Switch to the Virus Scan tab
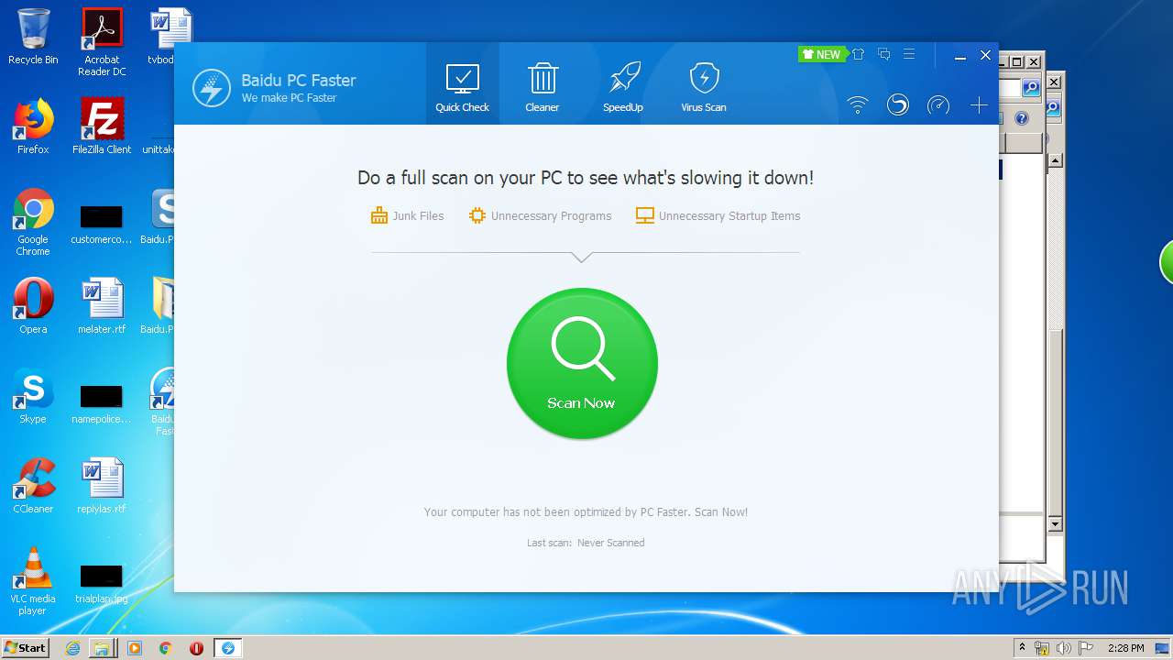Image resolution: width=1173 pixels, height=660 pixels. 704,88
